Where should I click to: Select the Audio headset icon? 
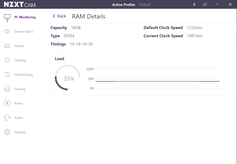pyautogui.click(x=7, y=118)
